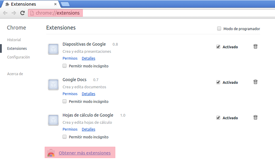View Permisos for Diapositivas de Google
Screen dimensions: 275x167
click(x=70, y=58)
